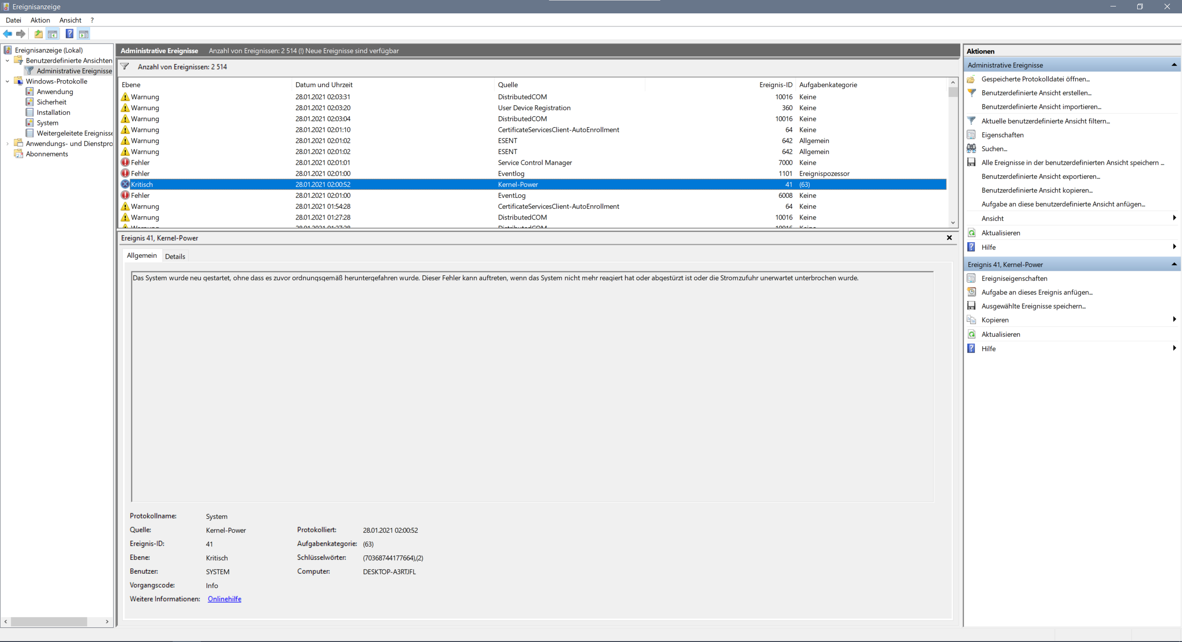Close the event preview pane with X
Image resolution: width=1182 pixels, height=642 pixels.
[949, 238]
